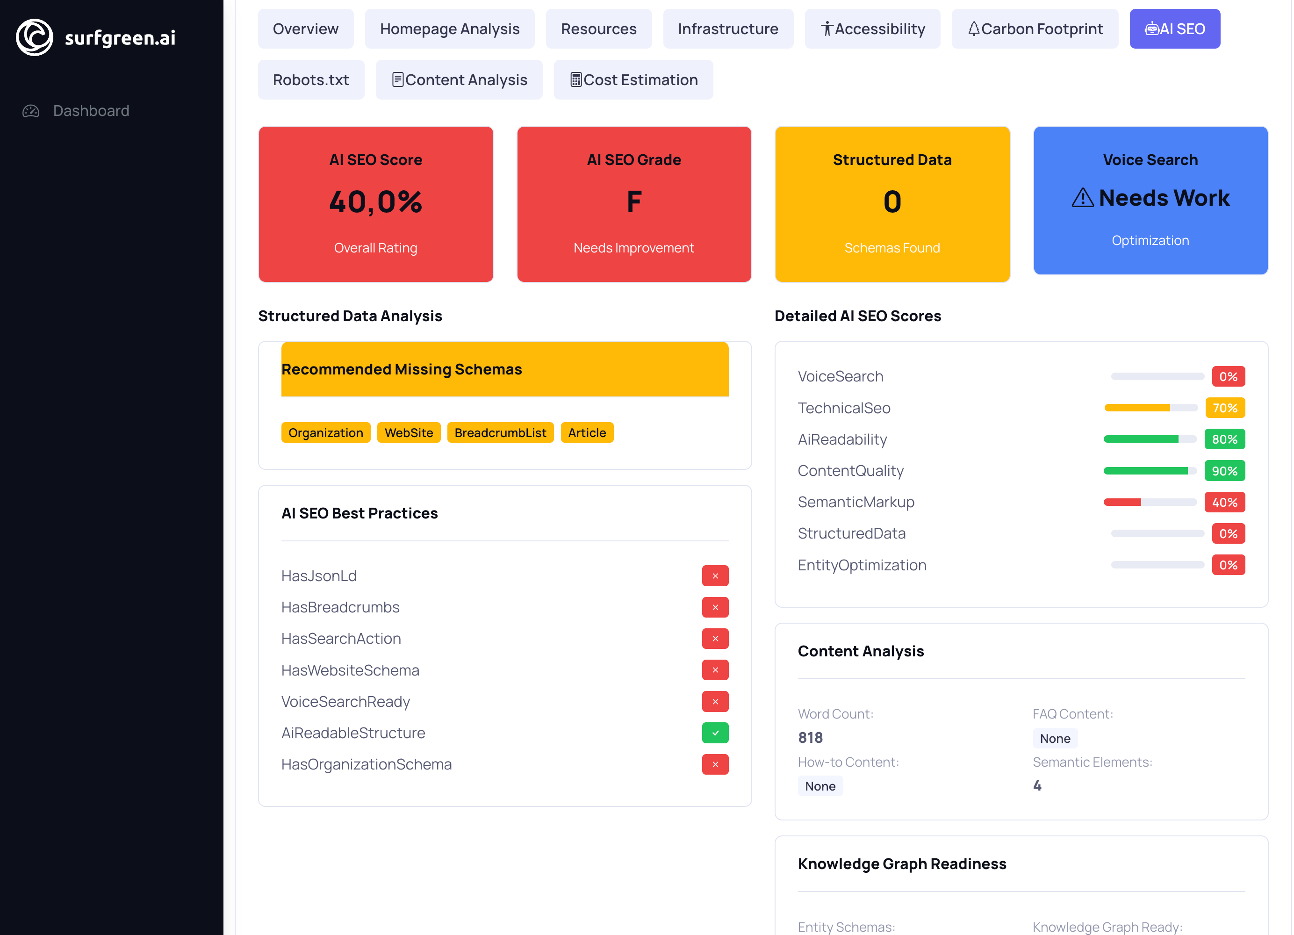Click the Accessibility person icon
Screen dimensions: 1294x935
(827, 29)
